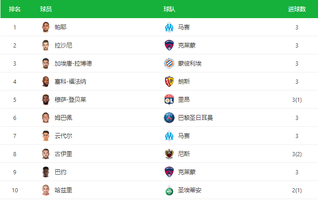The height and width of the screenshot is (200, 318).
Task: Click the Marseille logo in row 1
Action: (x=169, y=27)
